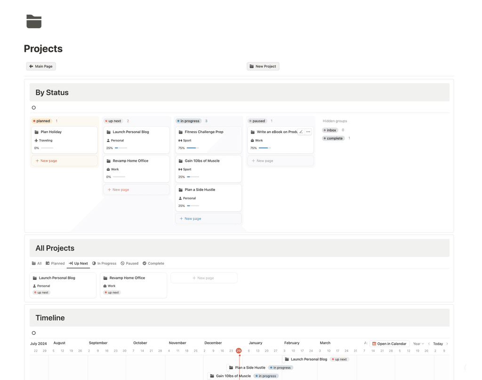Switch to the In Progress tab
The width and height of the screenshot is (482, 380).
click(104, 263)
